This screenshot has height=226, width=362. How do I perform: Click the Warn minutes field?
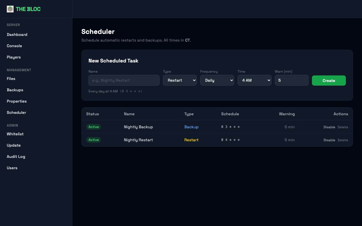(292, 80)
